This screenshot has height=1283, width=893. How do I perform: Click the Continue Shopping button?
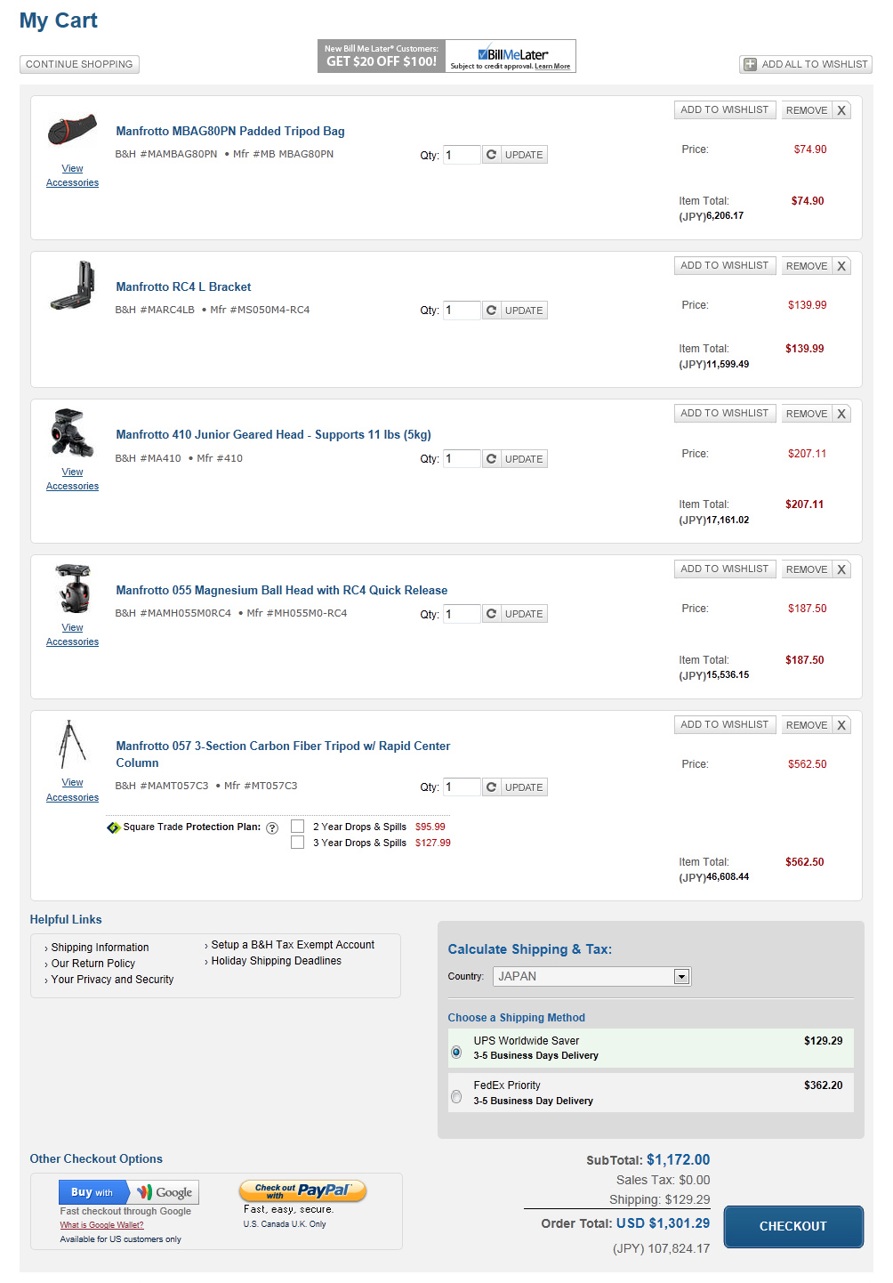[x=79, y=64]
